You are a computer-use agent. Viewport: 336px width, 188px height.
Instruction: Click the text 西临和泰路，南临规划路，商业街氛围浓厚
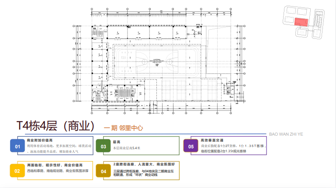coord(58,171)
